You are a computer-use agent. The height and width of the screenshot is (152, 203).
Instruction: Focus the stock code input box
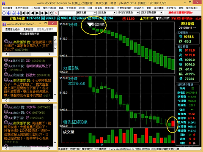[x=67, y=13]
